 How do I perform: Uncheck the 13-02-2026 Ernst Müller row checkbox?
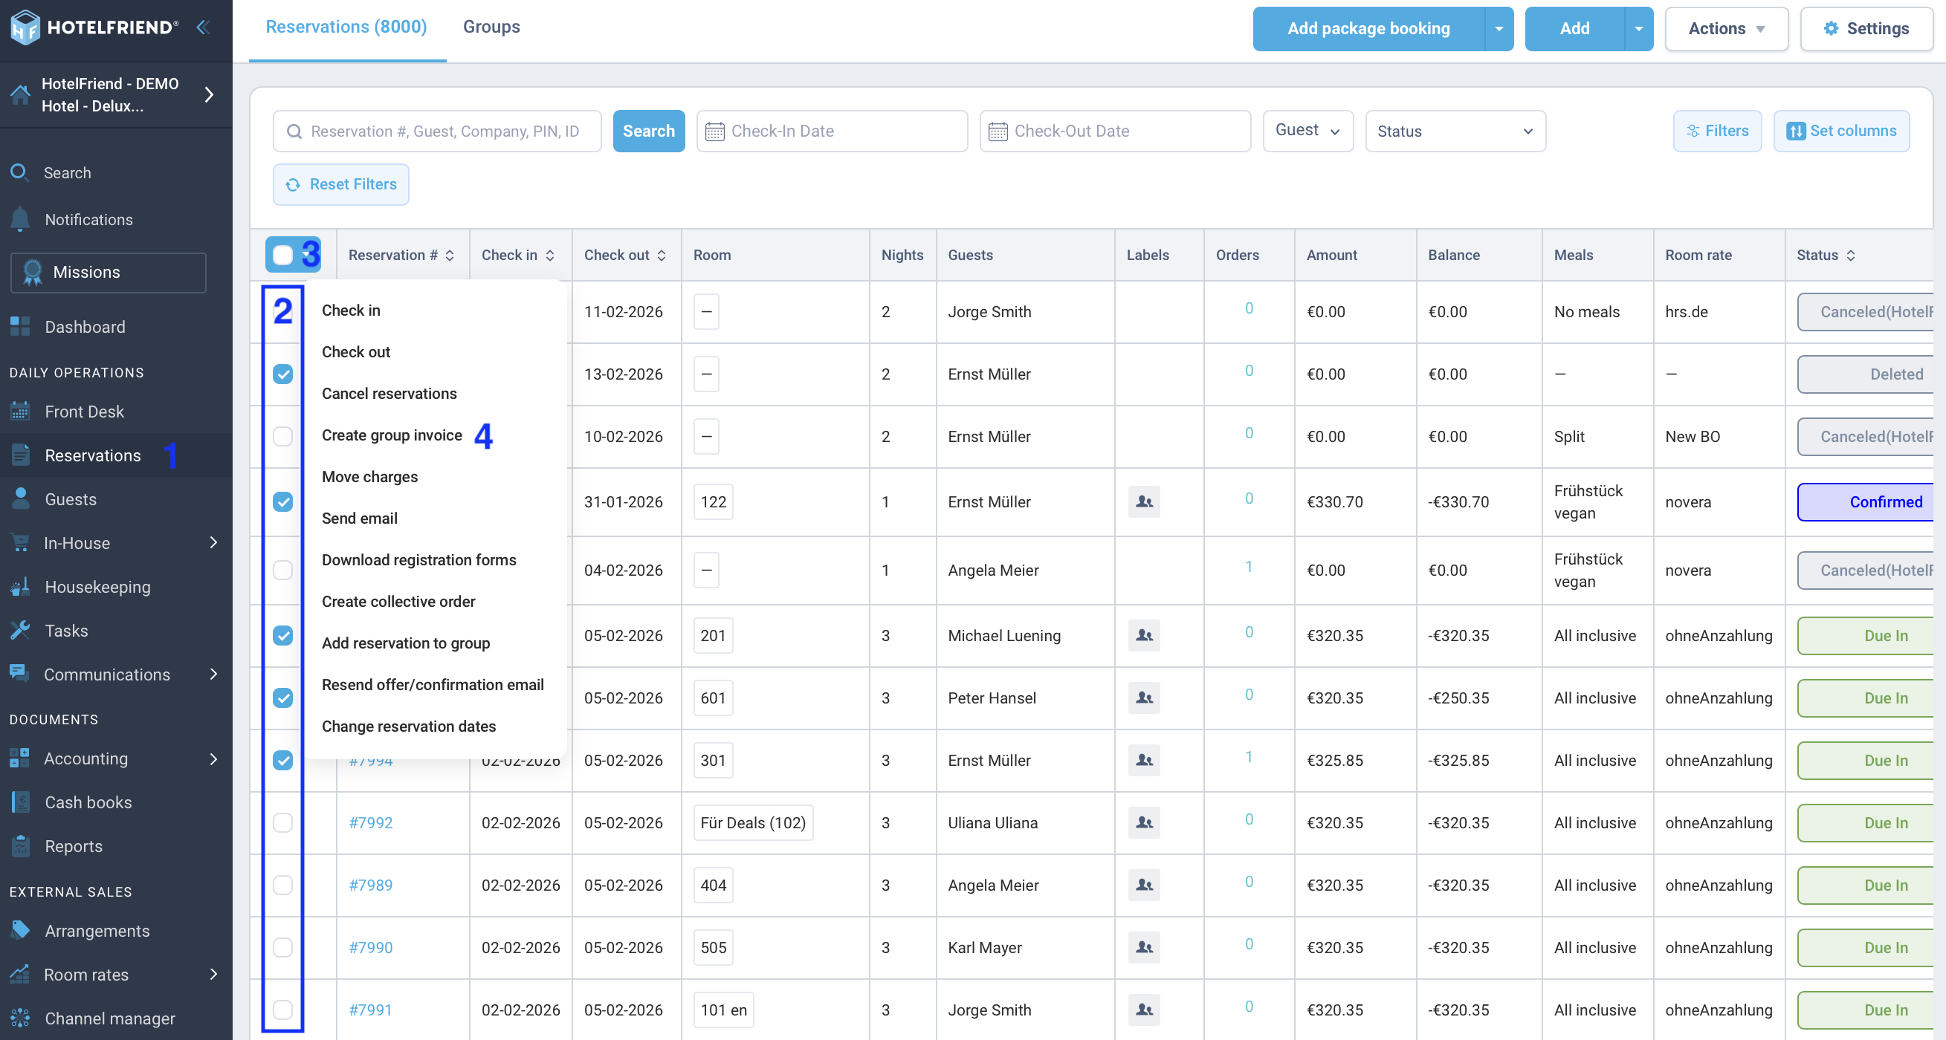(282, 374)
